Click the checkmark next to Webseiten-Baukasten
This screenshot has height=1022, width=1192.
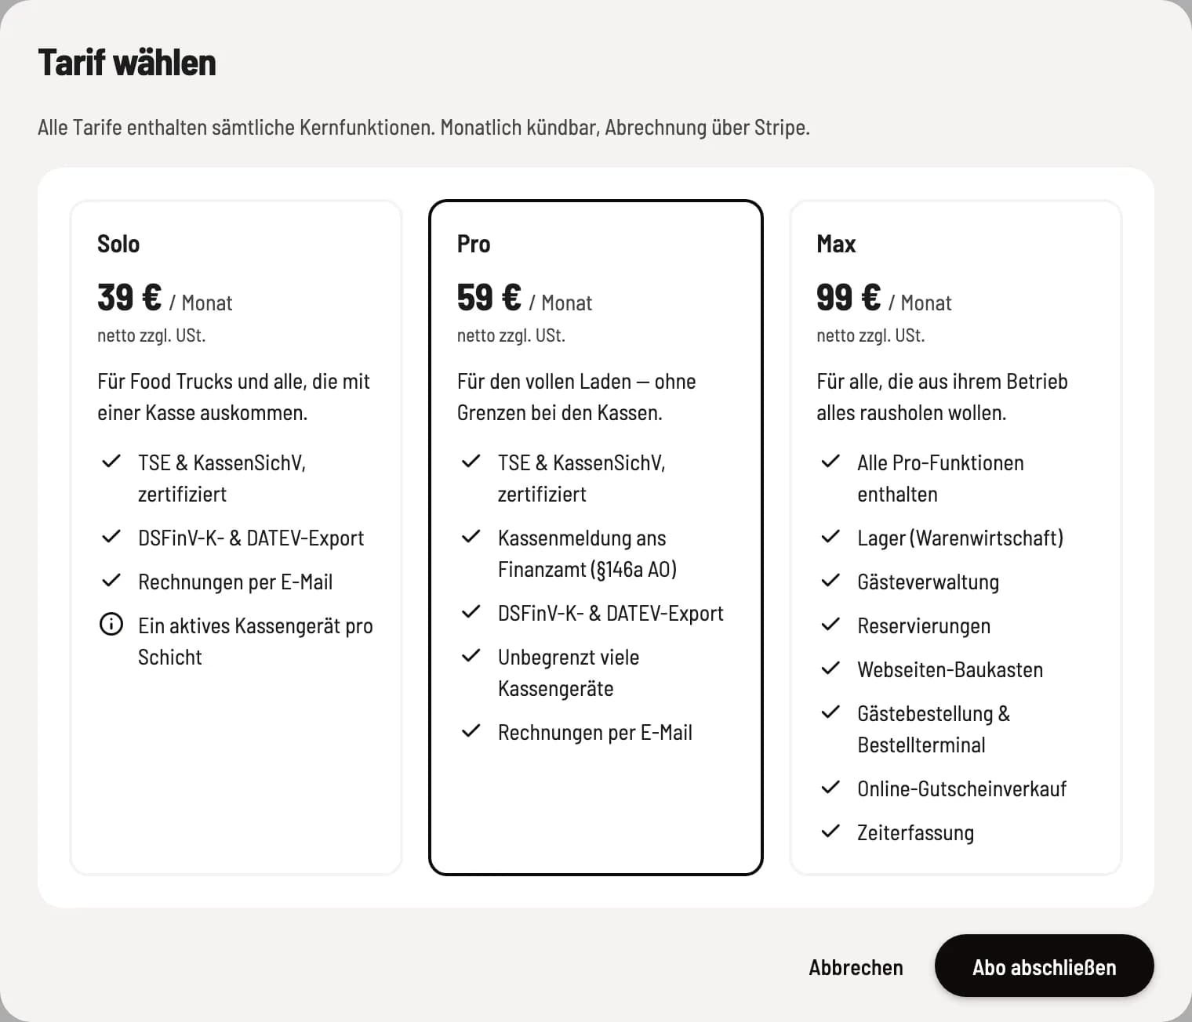[x=830, y=669]
